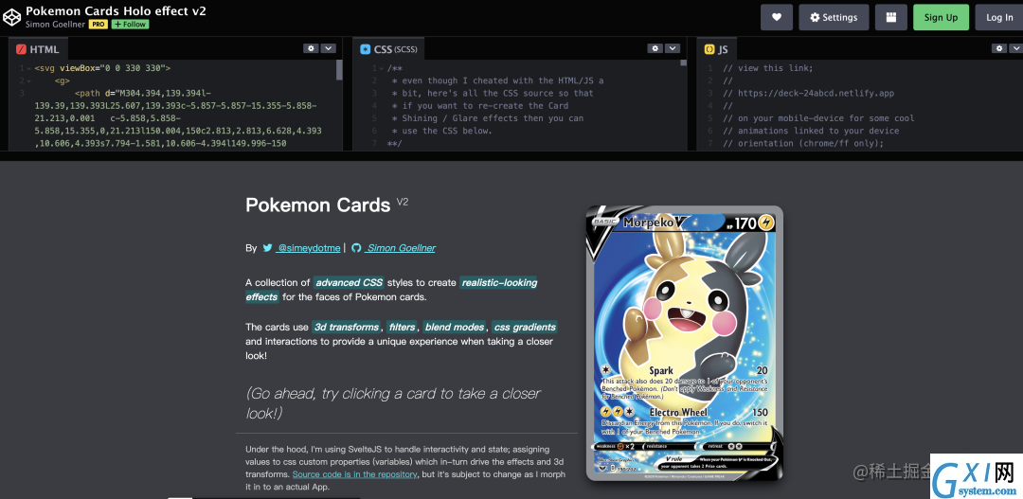Open pen Settings
This screenshot has width=1023, height=499.
pos(834,18)
